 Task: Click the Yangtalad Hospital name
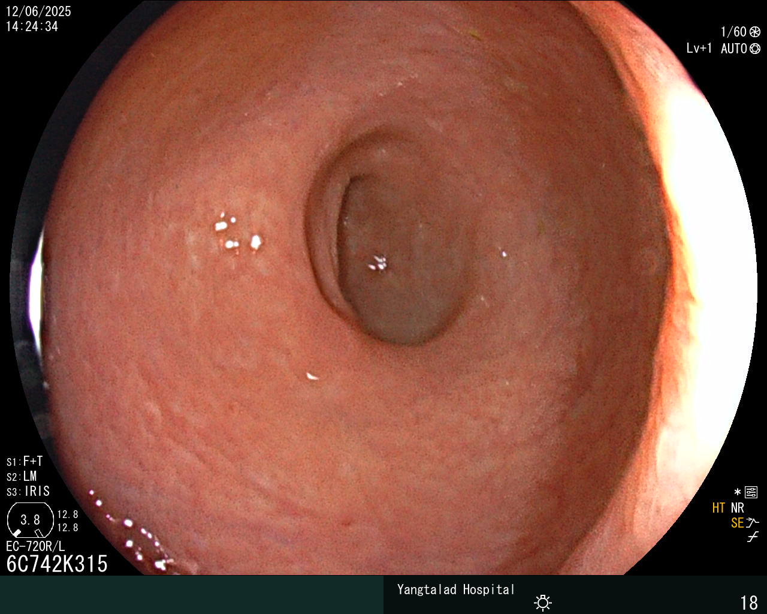[456, 590]
